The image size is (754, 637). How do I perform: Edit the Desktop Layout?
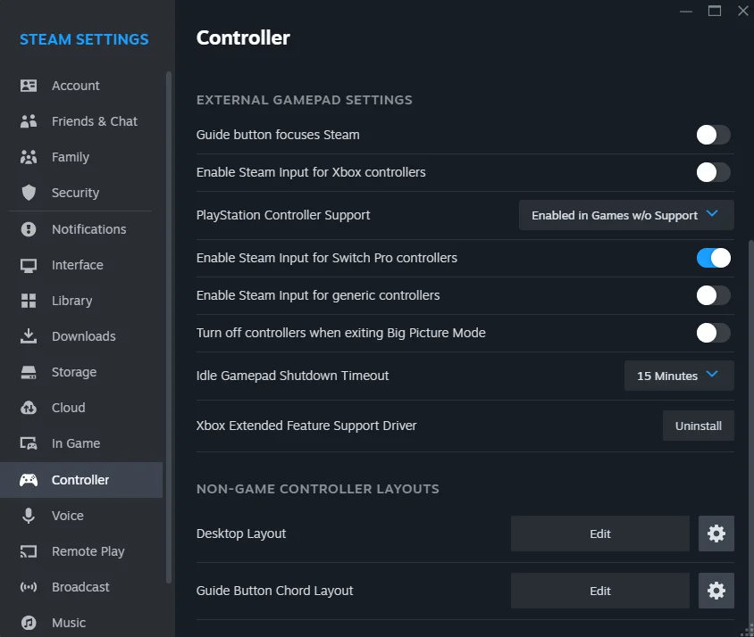coord(600,534)
